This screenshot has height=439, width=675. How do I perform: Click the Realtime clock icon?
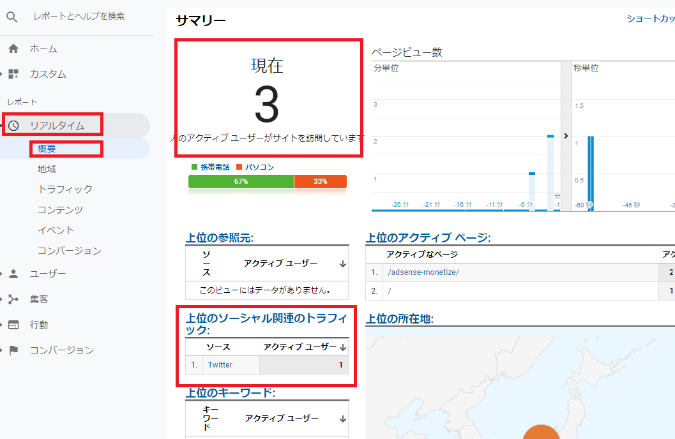tap(14, 126)
